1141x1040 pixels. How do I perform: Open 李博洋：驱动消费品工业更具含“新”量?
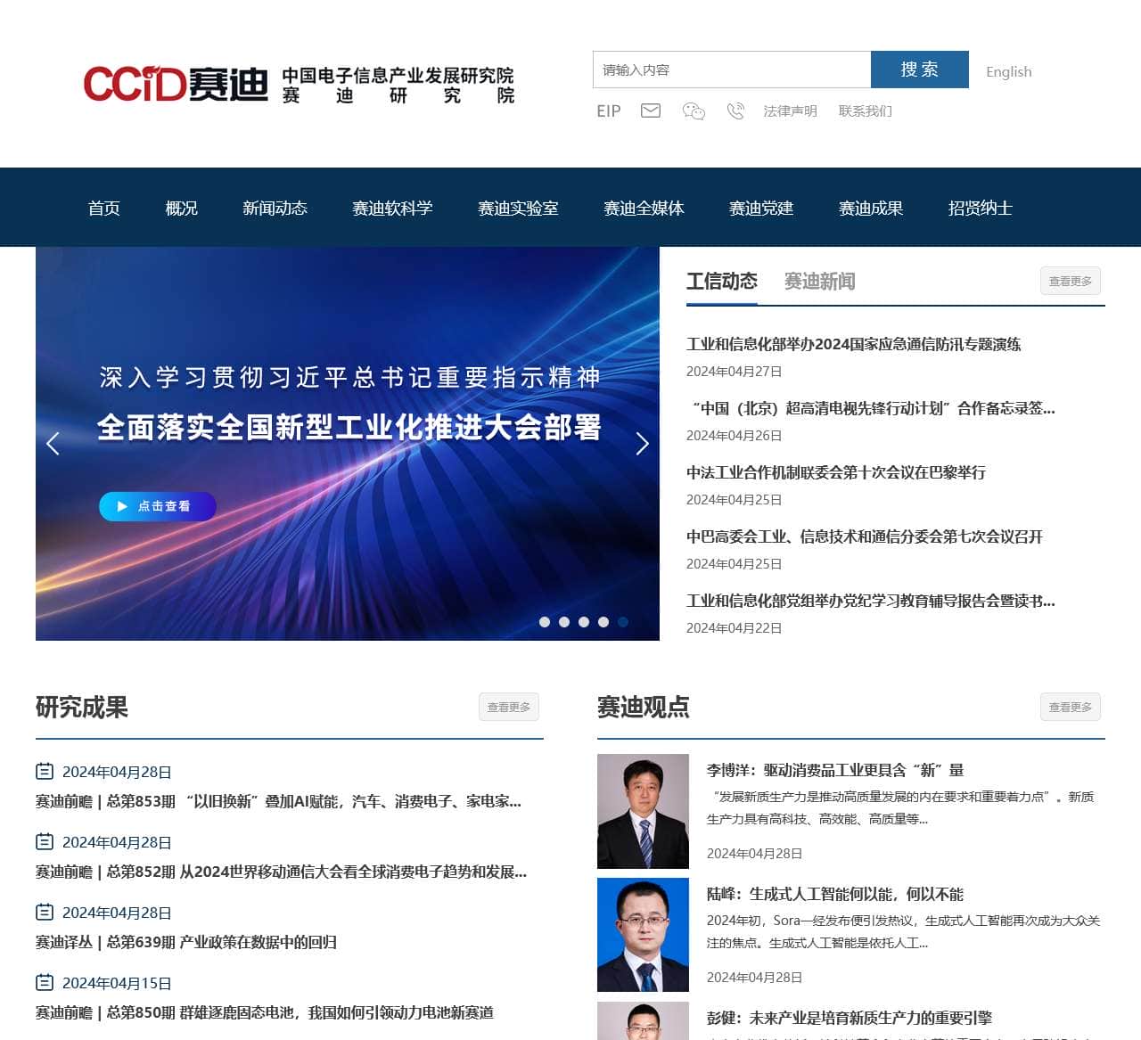835,770
